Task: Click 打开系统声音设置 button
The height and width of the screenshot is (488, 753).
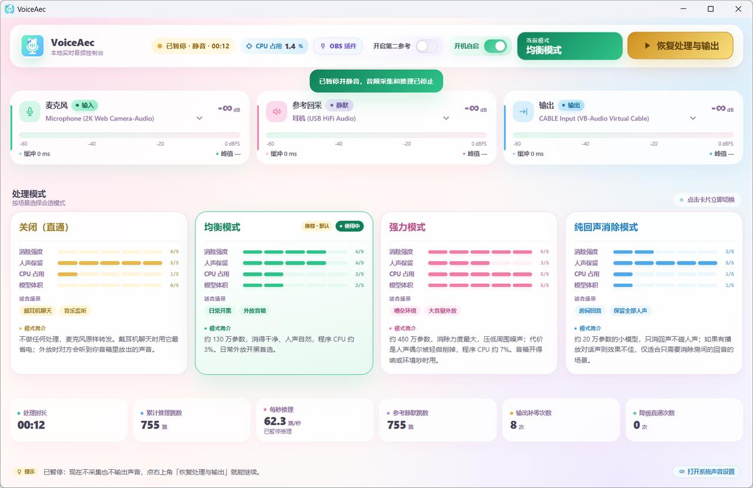Action: (707, 472)
